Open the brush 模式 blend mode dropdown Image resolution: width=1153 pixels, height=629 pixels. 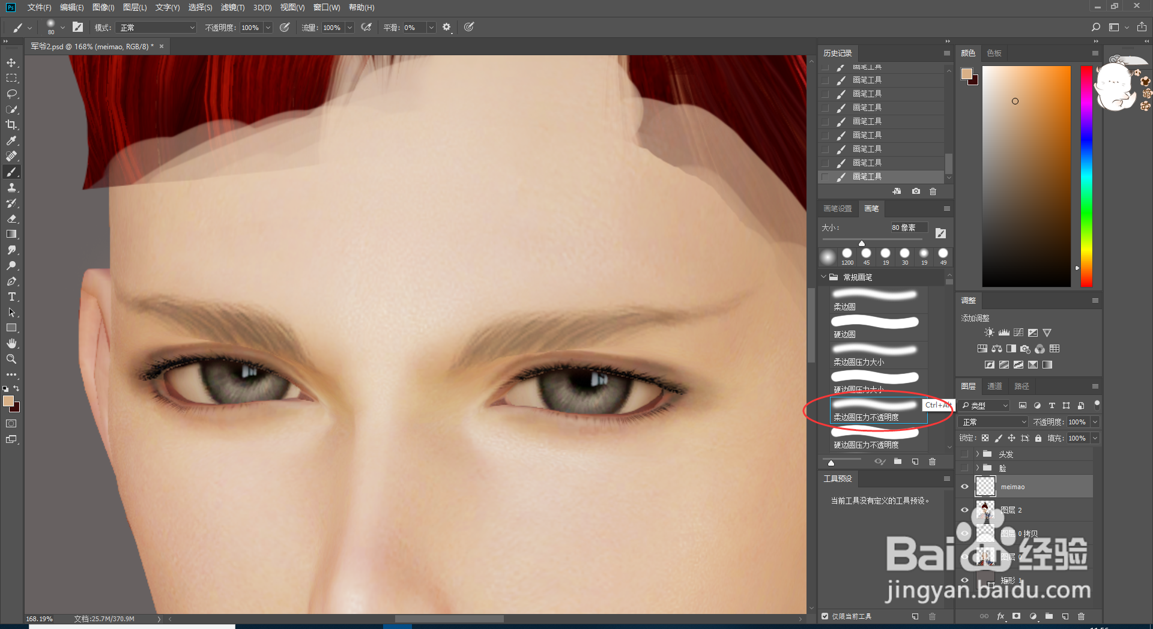(157, 28)
